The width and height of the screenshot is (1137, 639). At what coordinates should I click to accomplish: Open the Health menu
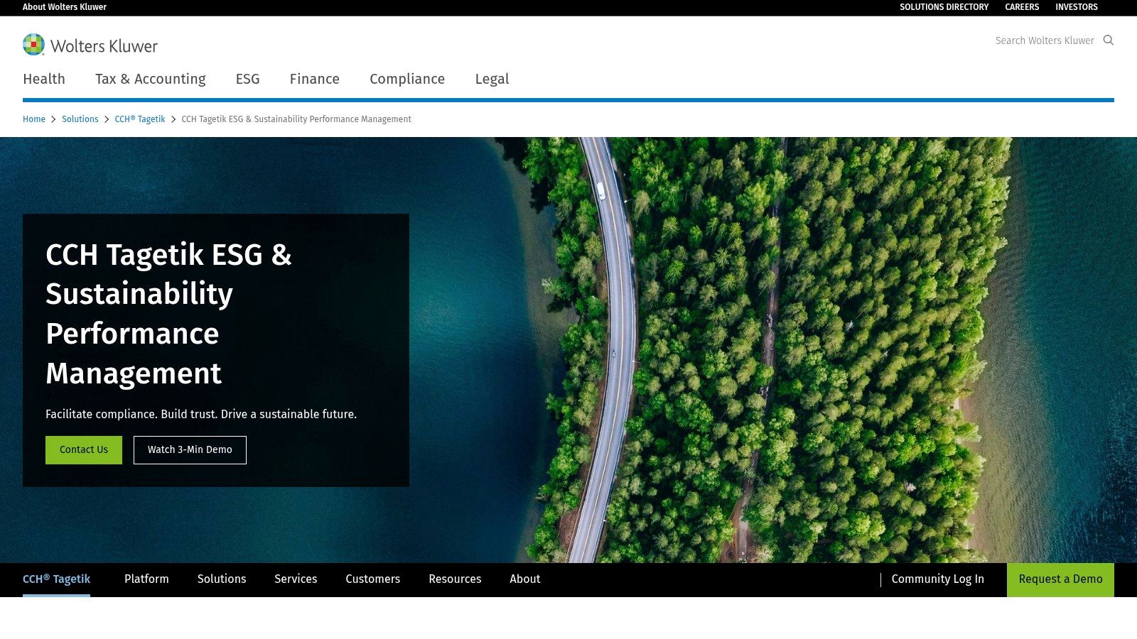point(44,79)
